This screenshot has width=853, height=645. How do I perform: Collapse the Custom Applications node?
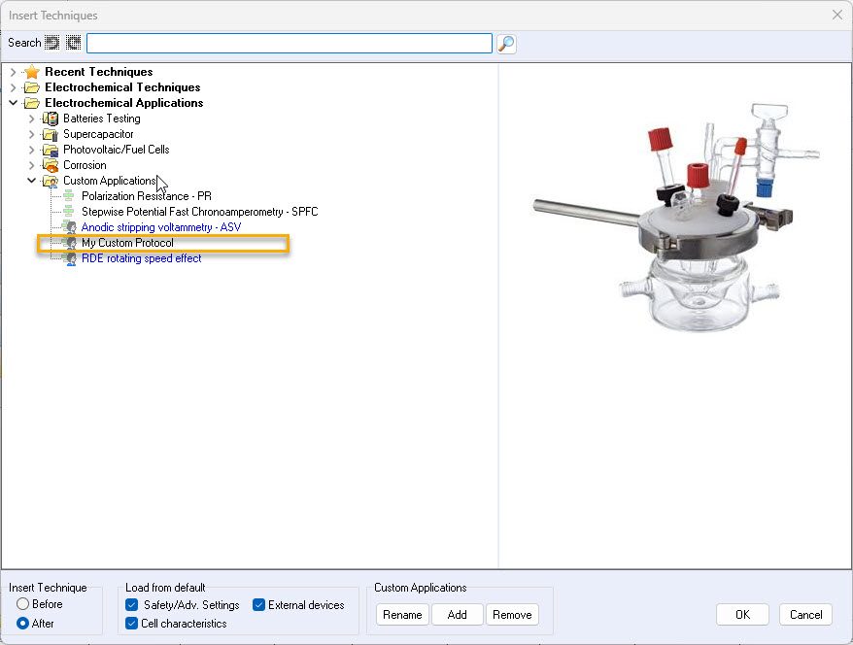point(31,181)
